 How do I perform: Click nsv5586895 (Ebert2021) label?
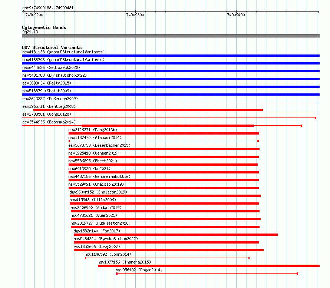93,161
